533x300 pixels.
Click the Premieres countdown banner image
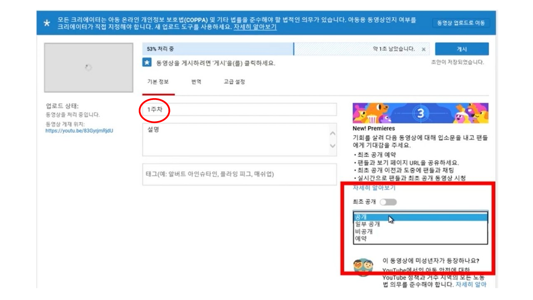click(x=420, y=113)
